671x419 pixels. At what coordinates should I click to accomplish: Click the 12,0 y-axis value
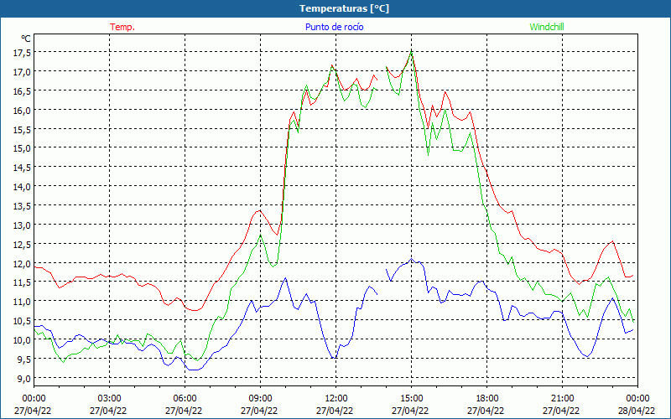coord(23,264)
